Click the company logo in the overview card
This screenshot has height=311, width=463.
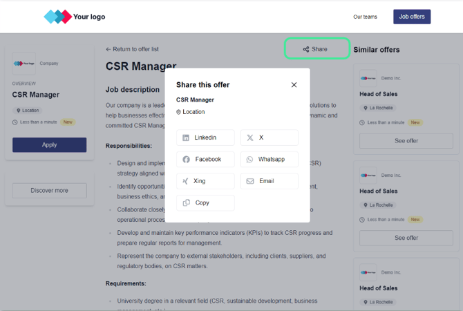pos(24,64)
